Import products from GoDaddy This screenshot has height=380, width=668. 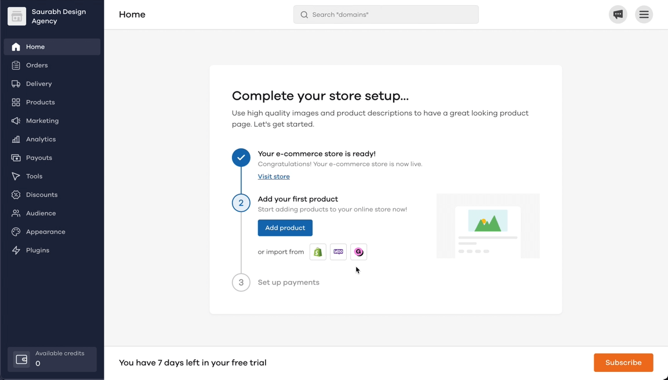pyautogui.click(x=358, y=251)
